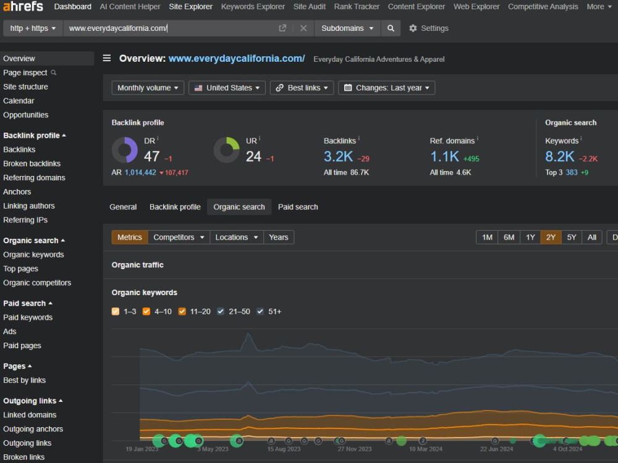Open the www.everydaycalifornia.com overview link

click(x=237, y=59)
